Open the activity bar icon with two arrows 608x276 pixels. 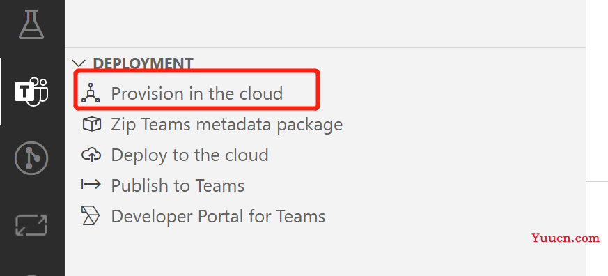pyautogui.click(x=31, y=225)
